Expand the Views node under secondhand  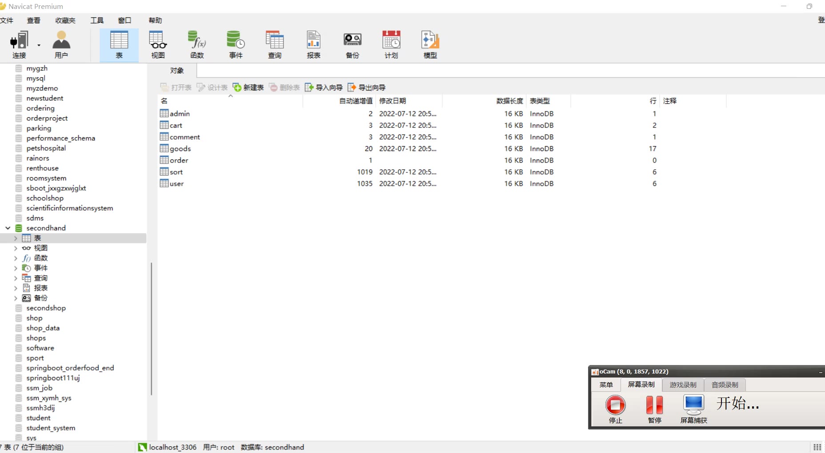(16, 248)
